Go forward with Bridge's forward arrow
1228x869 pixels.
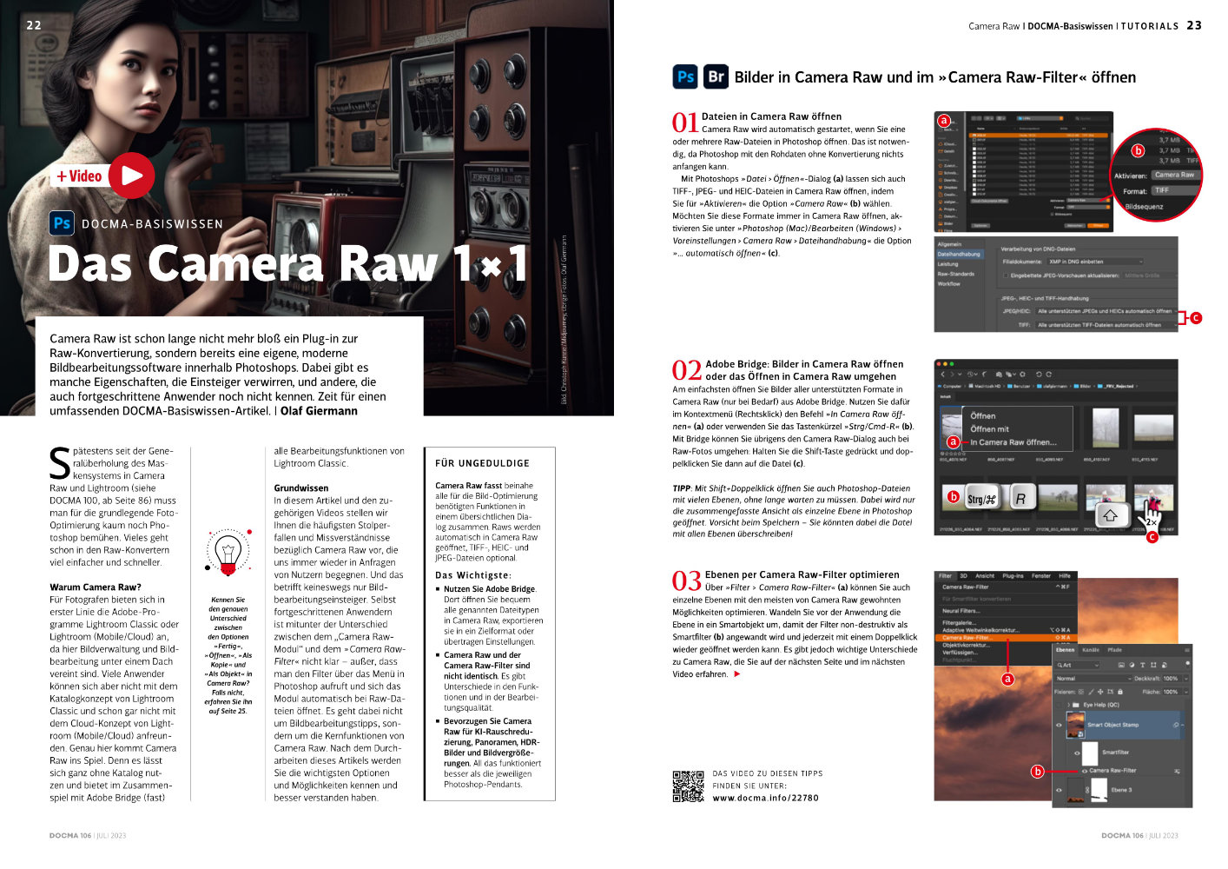(x=953, y=375)
